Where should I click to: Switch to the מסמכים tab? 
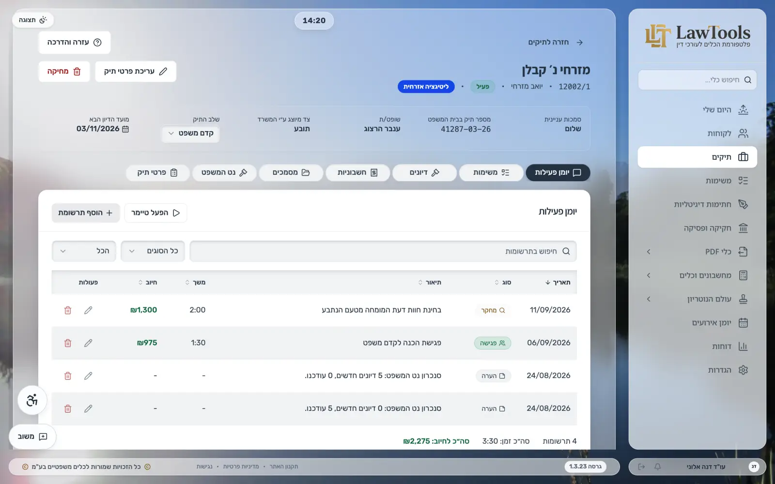[x=291, y=173]
